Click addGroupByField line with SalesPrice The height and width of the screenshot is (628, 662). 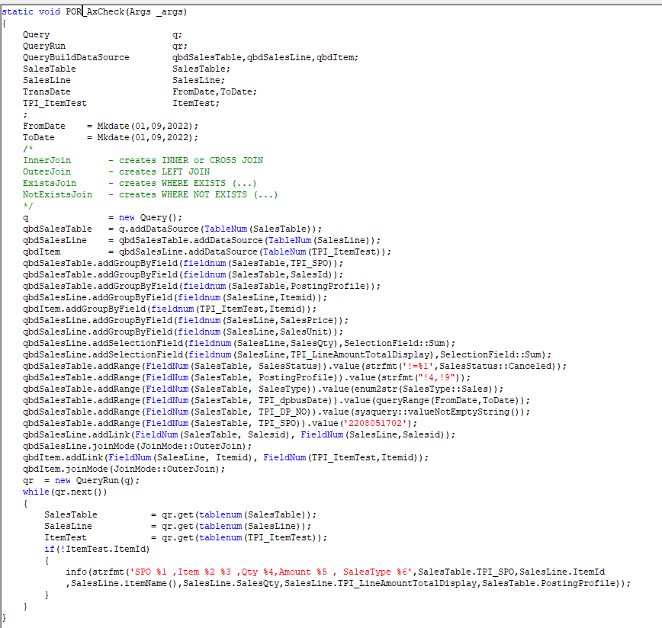pos(186,320)
